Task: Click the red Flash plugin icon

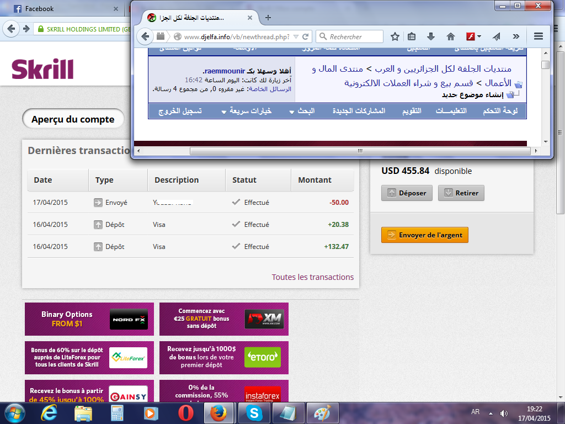Action: pyautogui.click(x=471, y=36)
